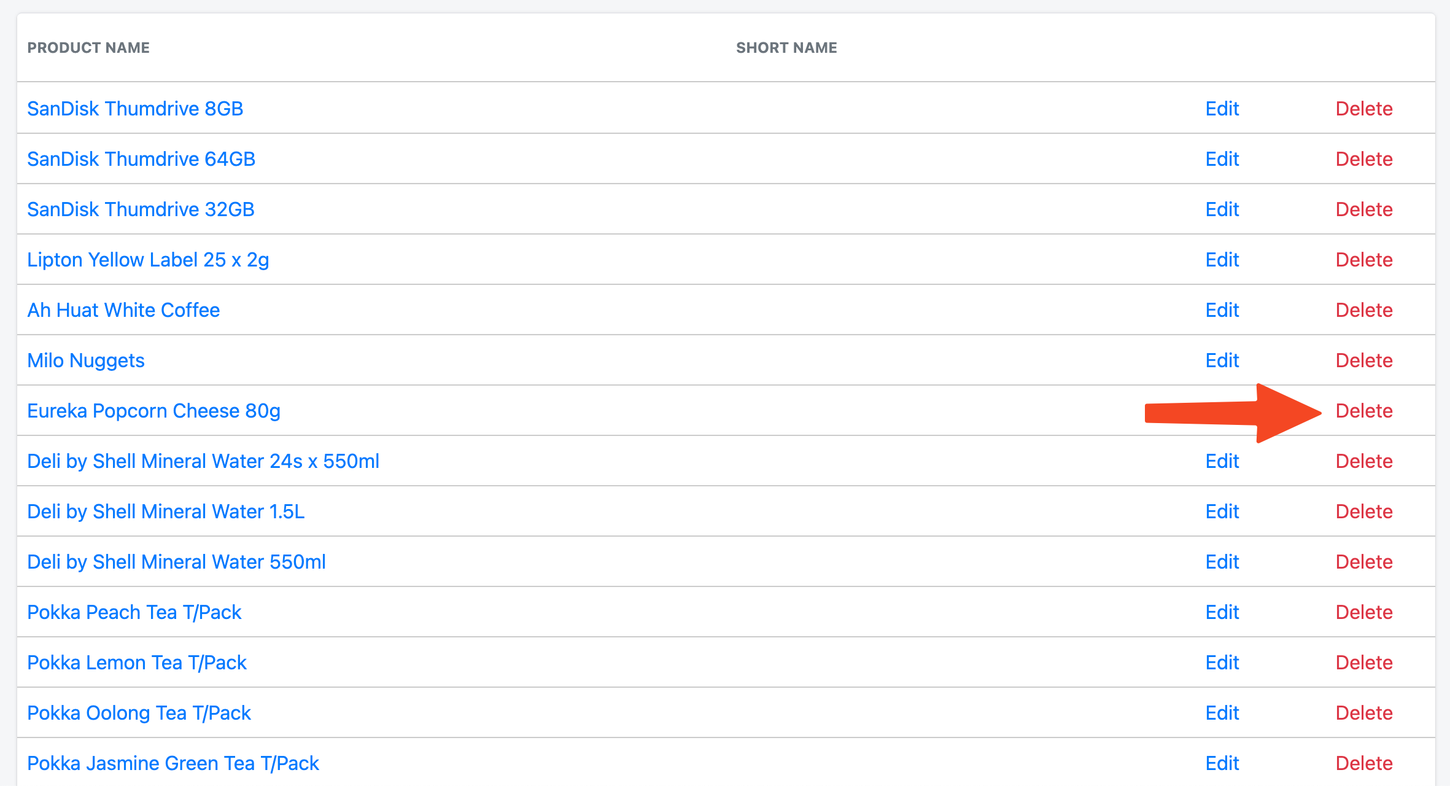Edit the Milo Nuggets row
The image size is (1450, 786).
tap(1222, 360)
